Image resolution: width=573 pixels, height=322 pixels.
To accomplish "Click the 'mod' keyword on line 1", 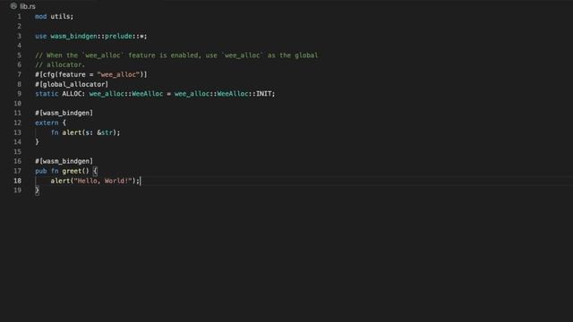I will (x=41, y=16).
